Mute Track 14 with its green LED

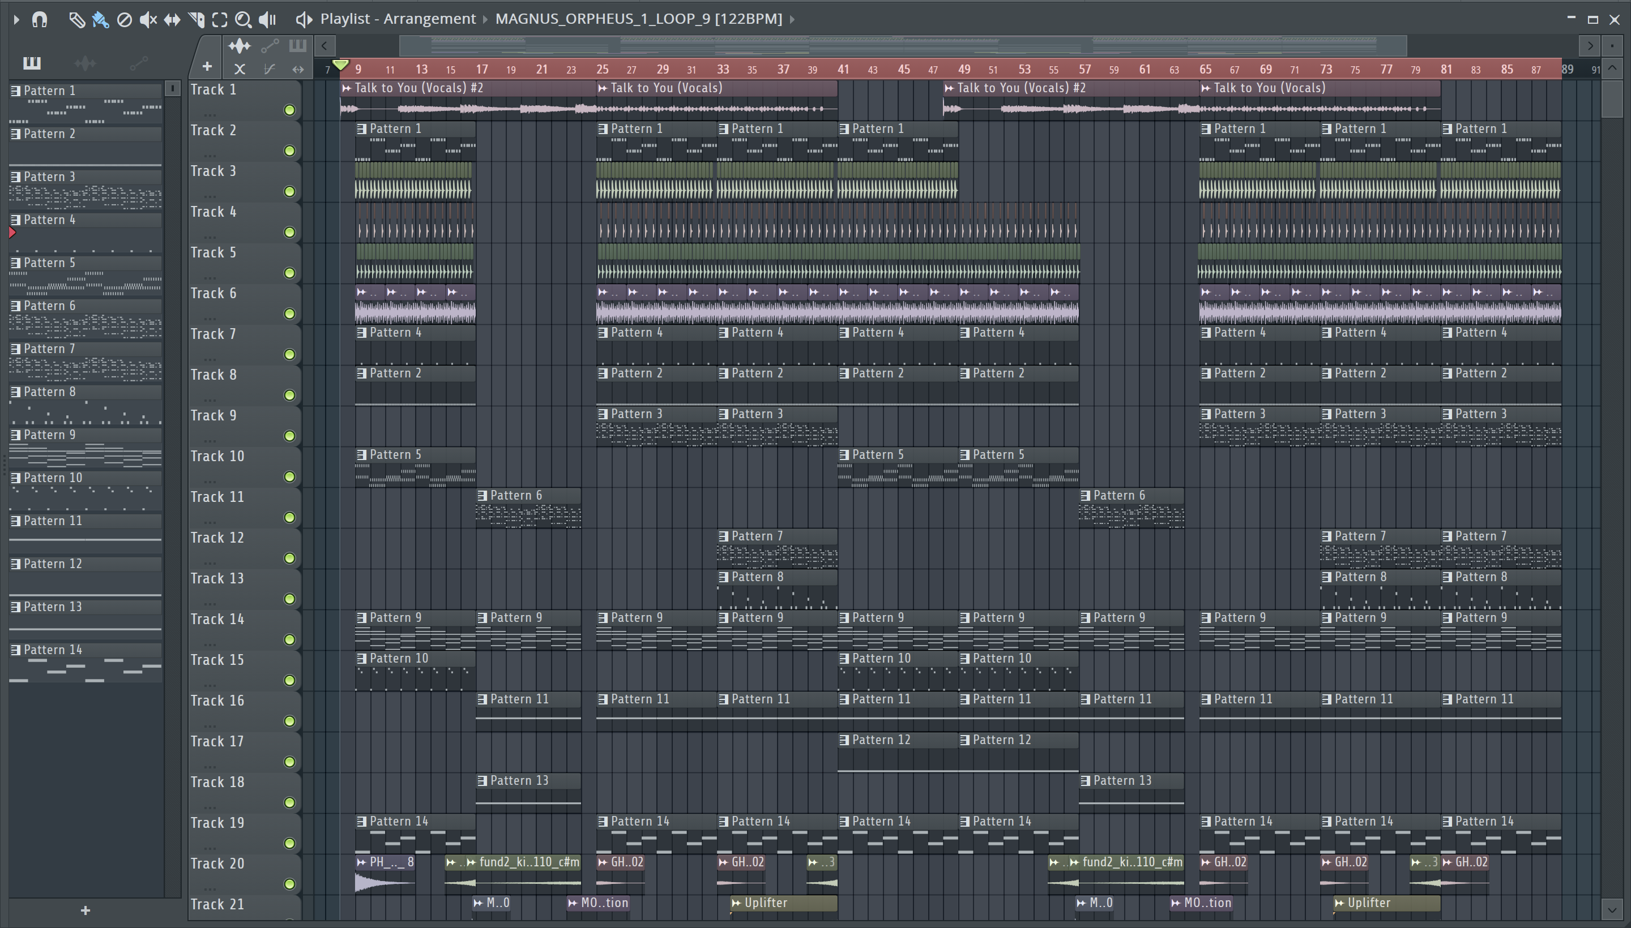[289, 640]
